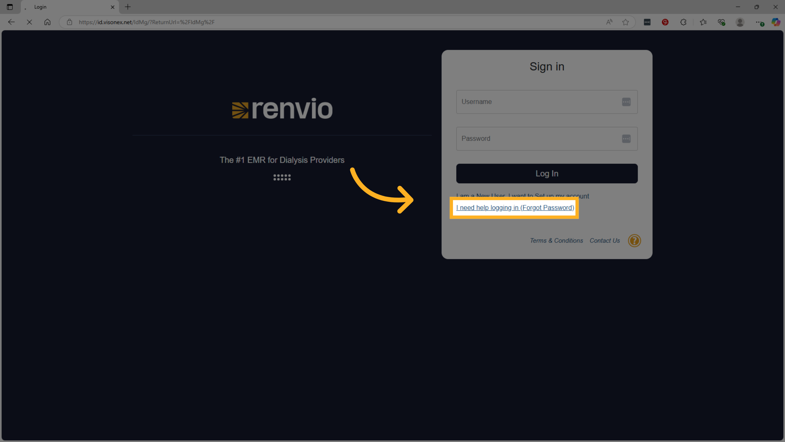Close the Login tab
This screenshot has width=785, height=442.
point(113,7)
